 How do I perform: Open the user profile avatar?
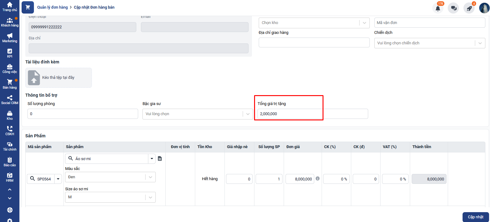pyautogui.click(x=484, y=8)
